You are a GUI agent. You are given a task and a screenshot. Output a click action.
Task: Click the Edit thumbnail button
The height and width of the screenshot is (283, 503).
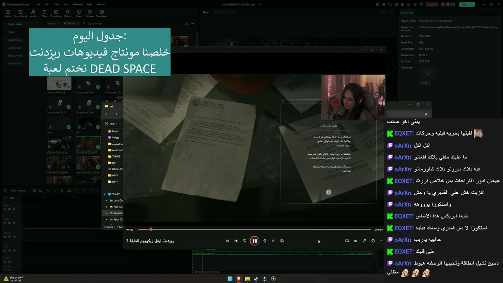pos(424,83)
